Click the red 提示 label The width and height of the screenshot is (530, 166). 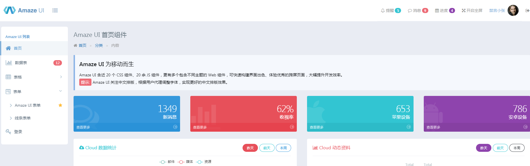(85, 82)
